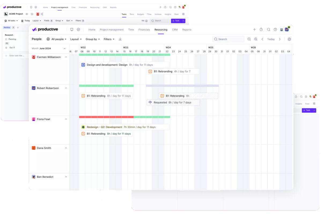Click Dana Smith avatar

[34, 148]
